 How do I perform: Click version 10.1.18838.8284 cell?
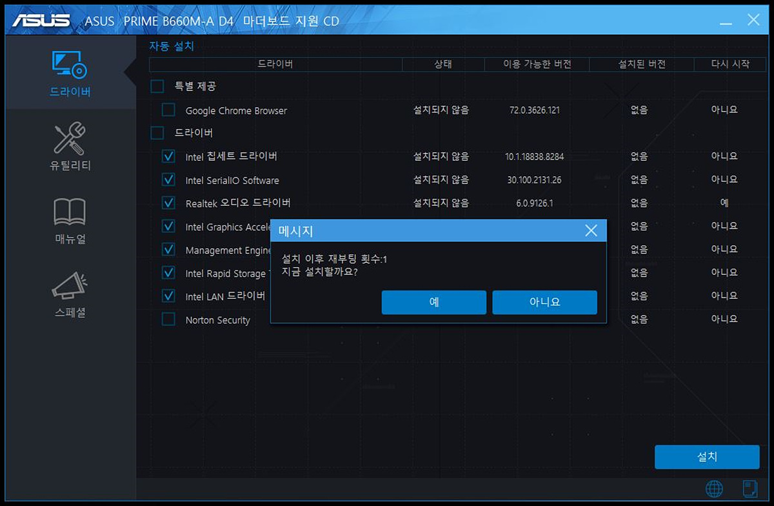(535, 157)
